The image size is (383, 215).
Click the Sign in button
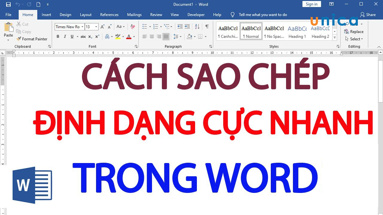coord(311,4)
